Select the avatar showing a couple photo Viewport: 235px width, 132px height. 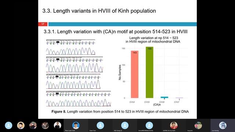pyautogui.click(x=33, y=125)
